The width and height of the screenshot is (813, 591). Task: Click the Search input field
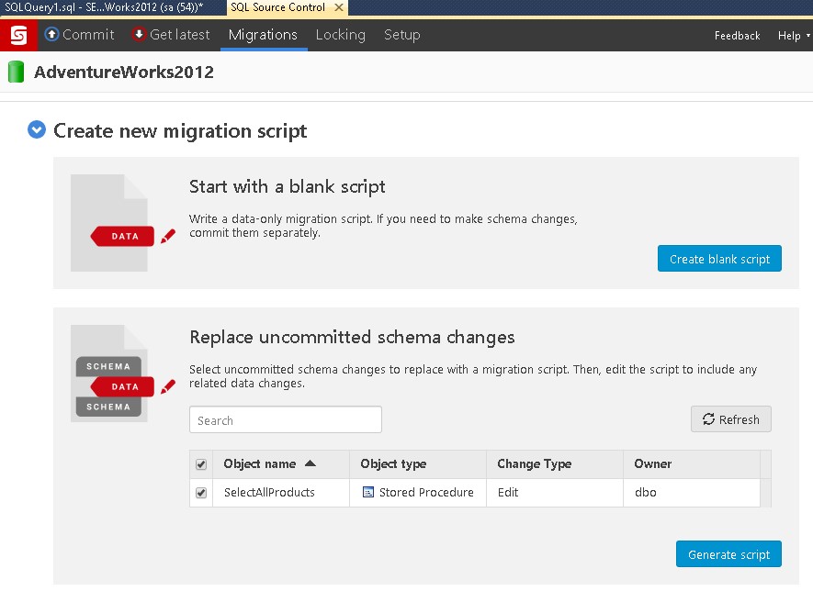click(x=286, y=420)
